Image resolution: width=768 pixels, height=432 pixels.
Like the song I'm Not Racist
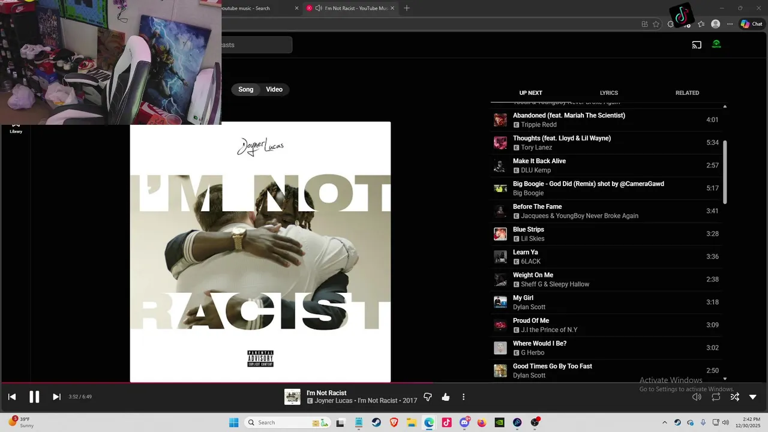[x=446, y=397]
